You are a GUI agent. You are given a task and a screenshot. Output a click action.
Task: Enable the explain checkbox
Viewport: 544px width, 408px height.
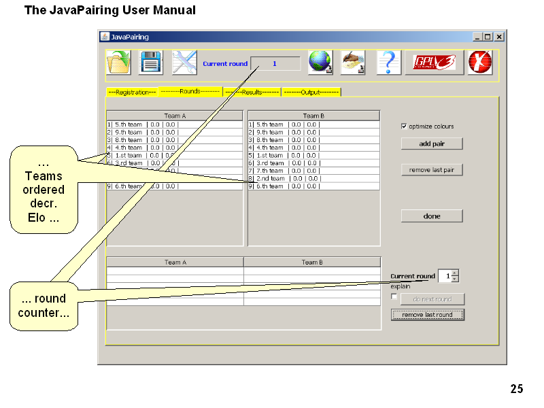pos(394,296)
